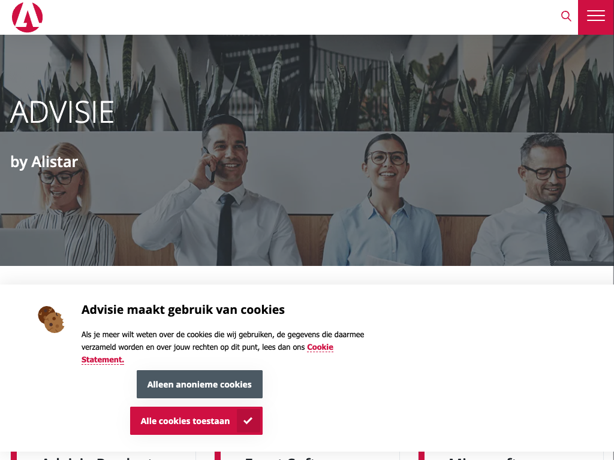Open the red hamburger menu
Screen dimensions: 614x460
pyautogui.click(x=596, y=17)
